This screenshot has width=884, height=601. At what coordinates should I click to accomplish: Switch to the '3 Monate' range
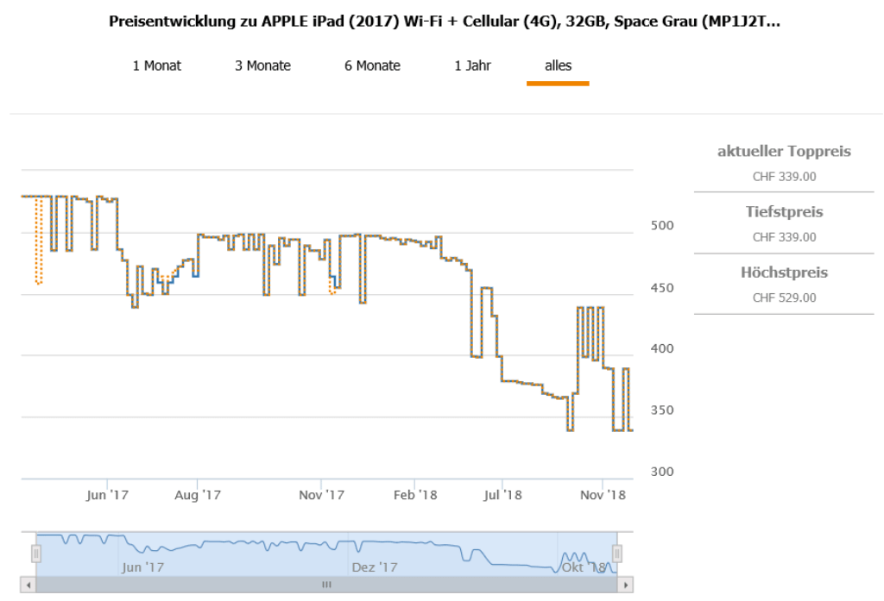[x=262, y=66]
